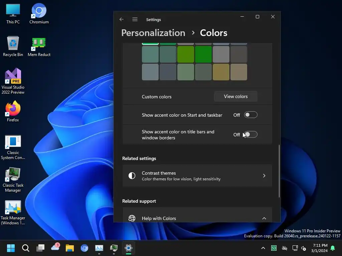The height and width of the screenshot is (256, 342).
Task: Open Contrast themes settings
Action: pos(197,176)
